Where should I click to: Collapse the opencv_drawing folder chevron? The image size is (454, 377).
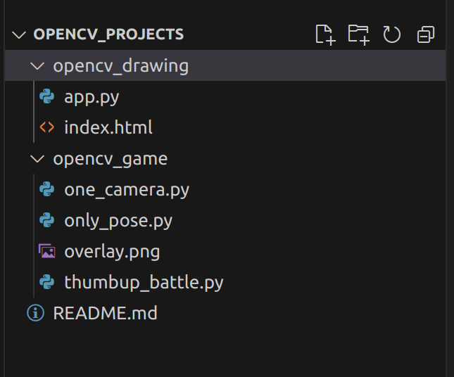37,65
